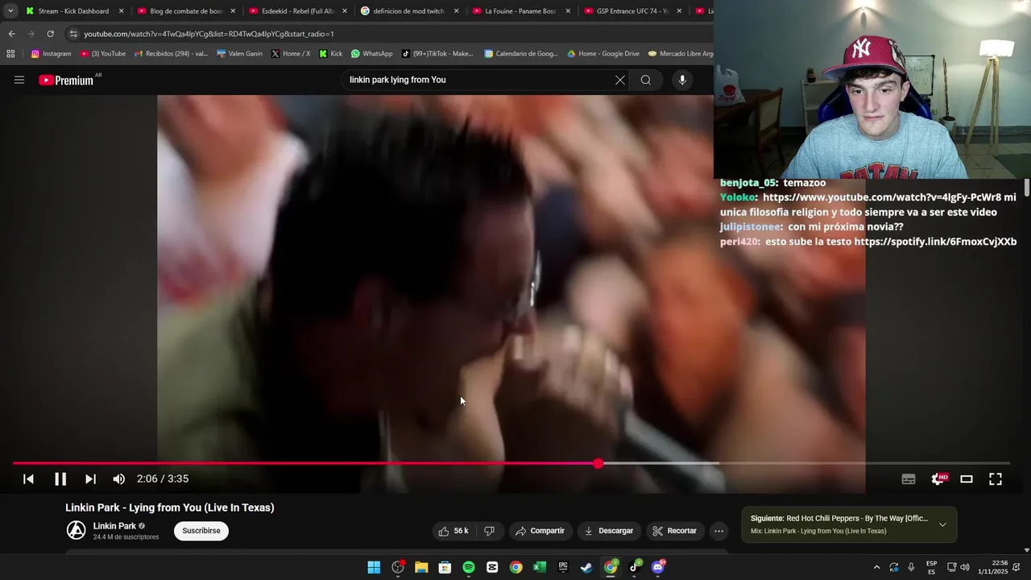The width and height of the screenshot is (1031, 580).
Task: Open the Recibidos (294) mail bookmark
Action: 171,54
